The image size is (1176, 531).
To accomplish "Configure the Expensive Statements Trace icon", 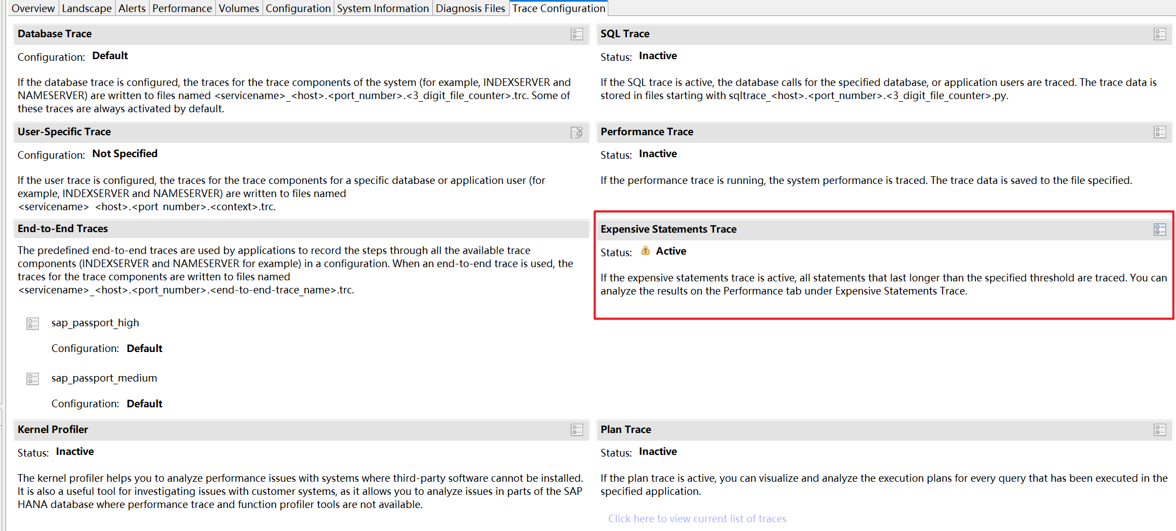I will [x=1160, y=229].
